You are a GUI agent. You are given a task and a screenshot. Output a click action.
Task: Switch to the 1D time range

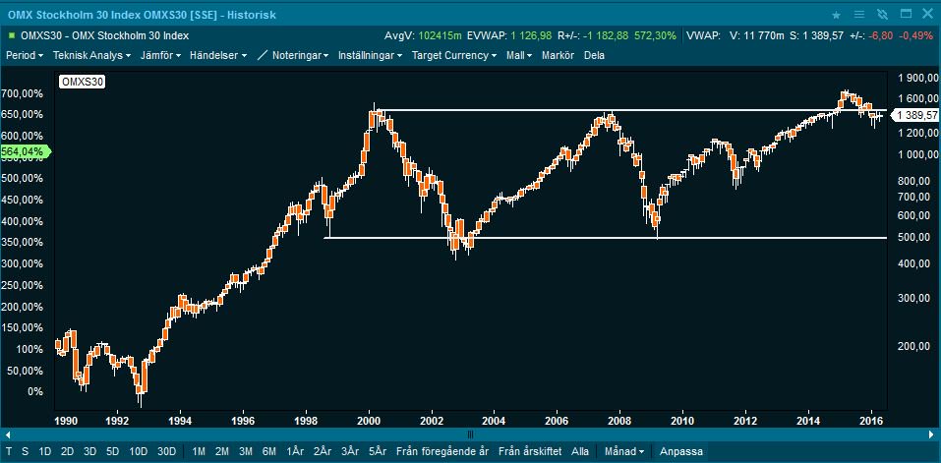[45, 451]
